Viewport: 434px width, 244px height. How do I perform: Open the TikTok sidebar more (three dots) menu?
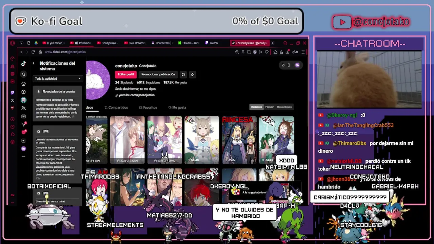pyautogui.click(x=23, y=156)
